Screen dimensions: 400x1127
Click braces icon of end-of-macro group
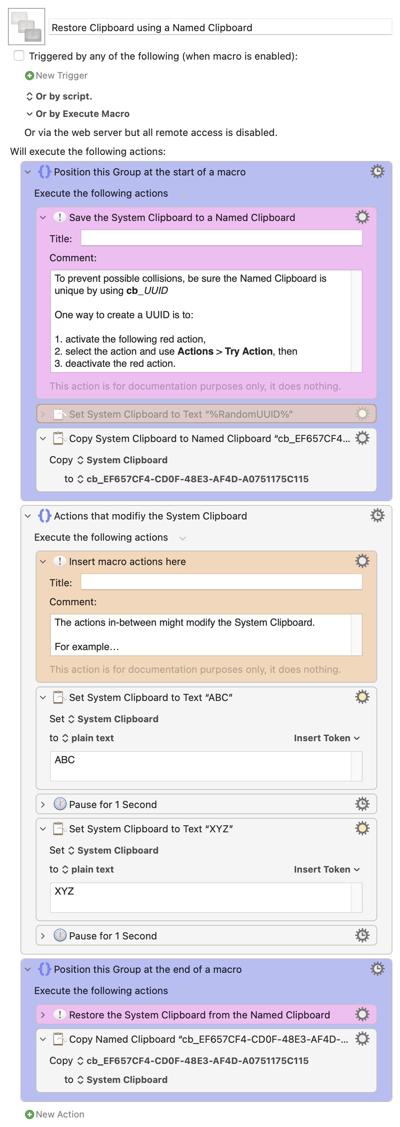pos(44,969)
